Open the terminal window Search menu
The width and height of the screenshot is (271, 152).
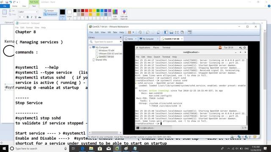(x=157, y=57)
